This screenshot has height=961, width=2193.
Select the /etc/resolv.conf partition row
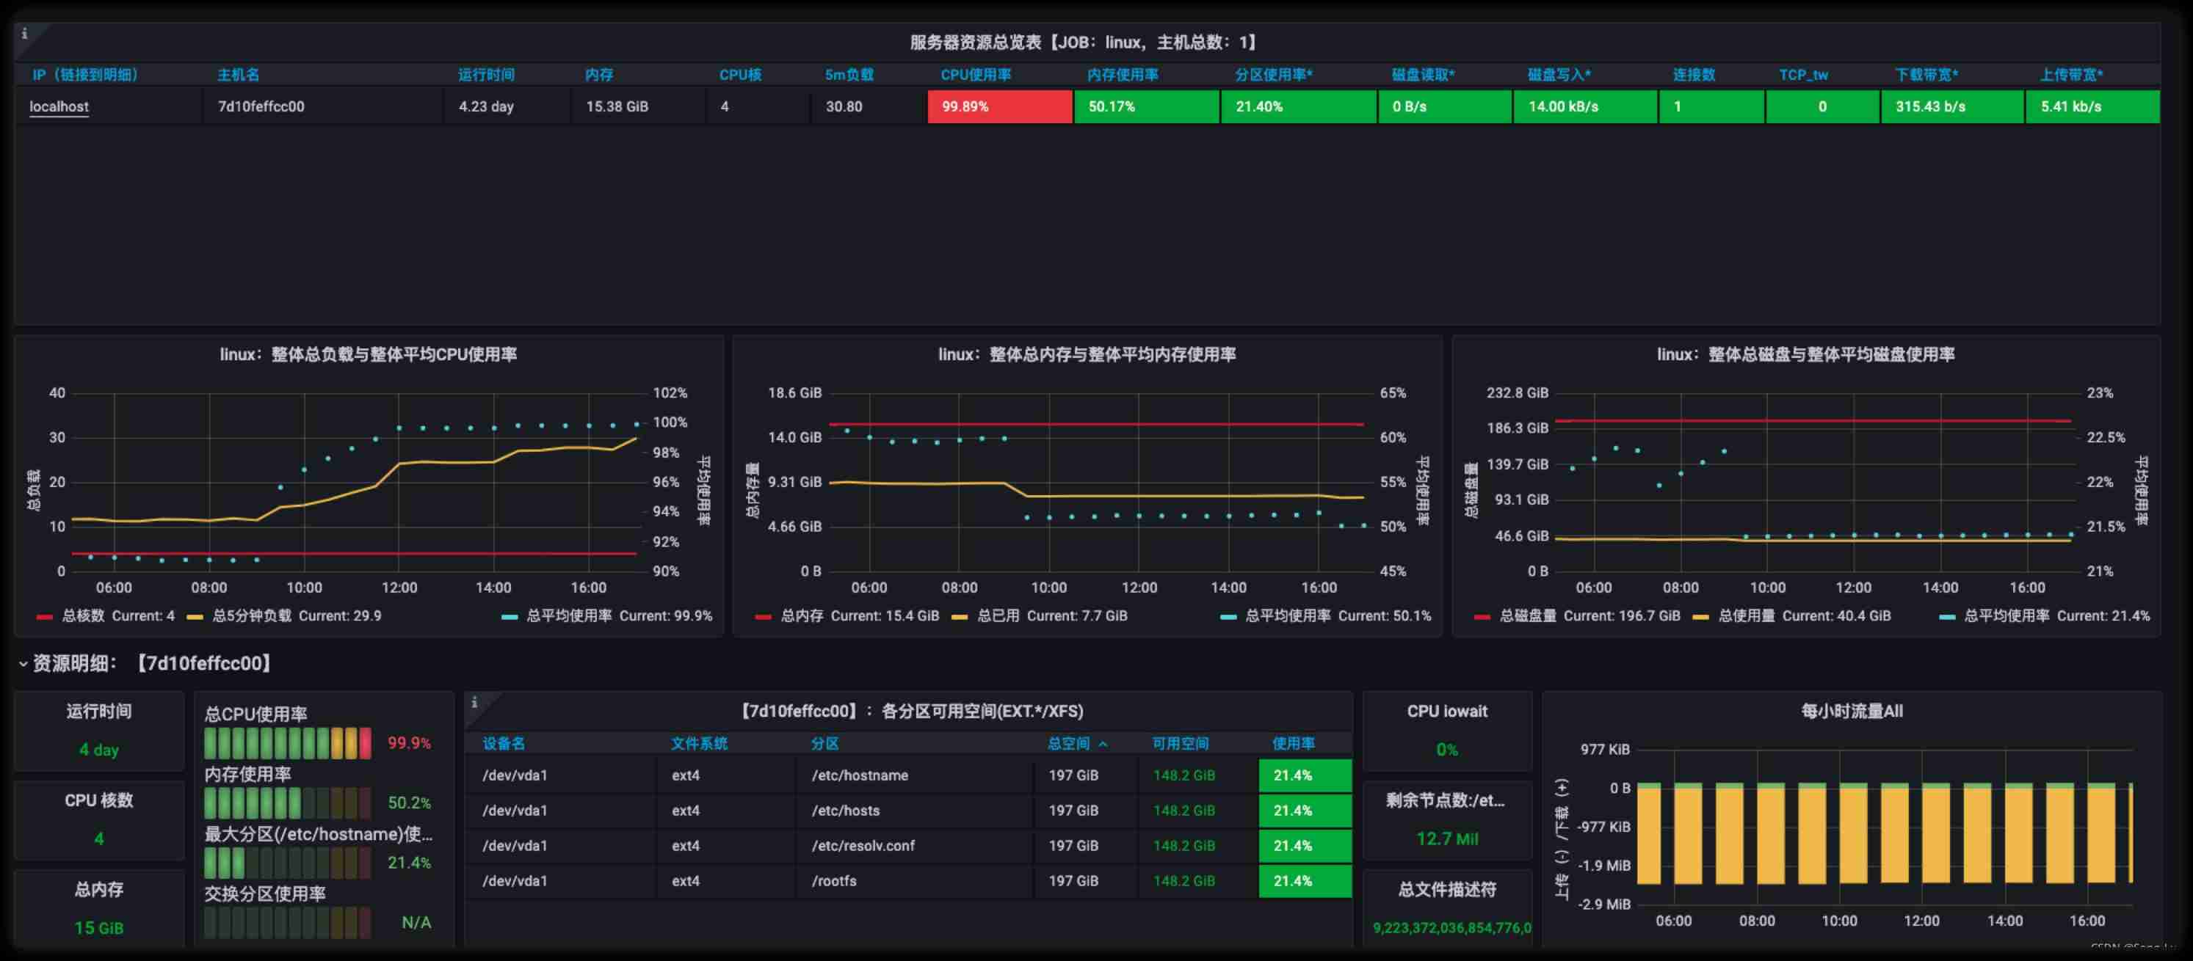pyautogui.click(x=909, y=845)
